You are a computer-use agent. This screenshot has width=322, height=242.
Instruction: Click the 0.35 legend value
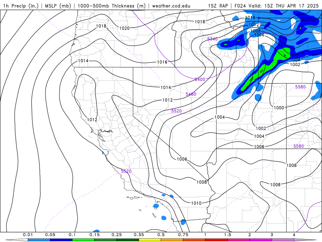tap(139, 235)
